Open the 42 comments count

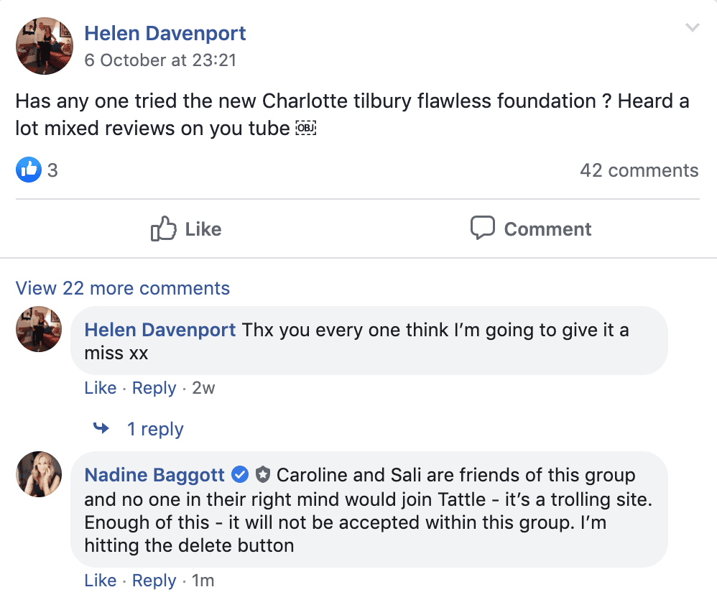point(639,170)
